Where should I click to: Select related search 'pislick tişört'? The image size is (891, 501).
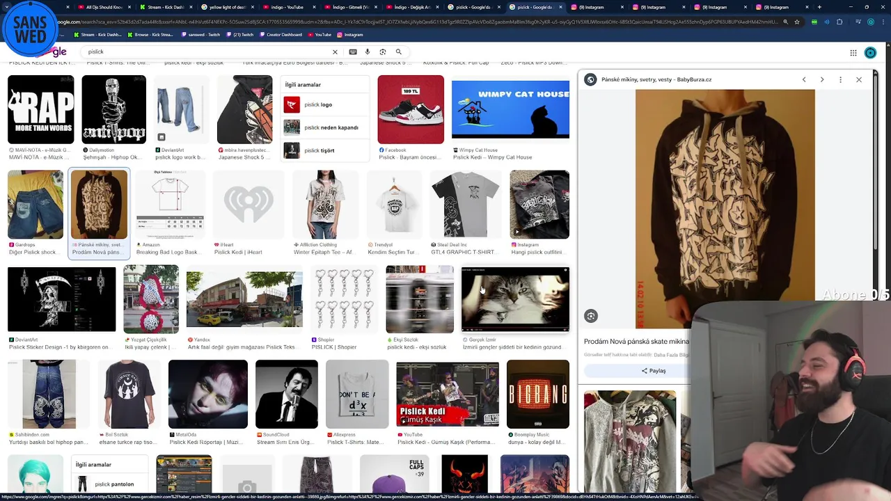point(324,150)
